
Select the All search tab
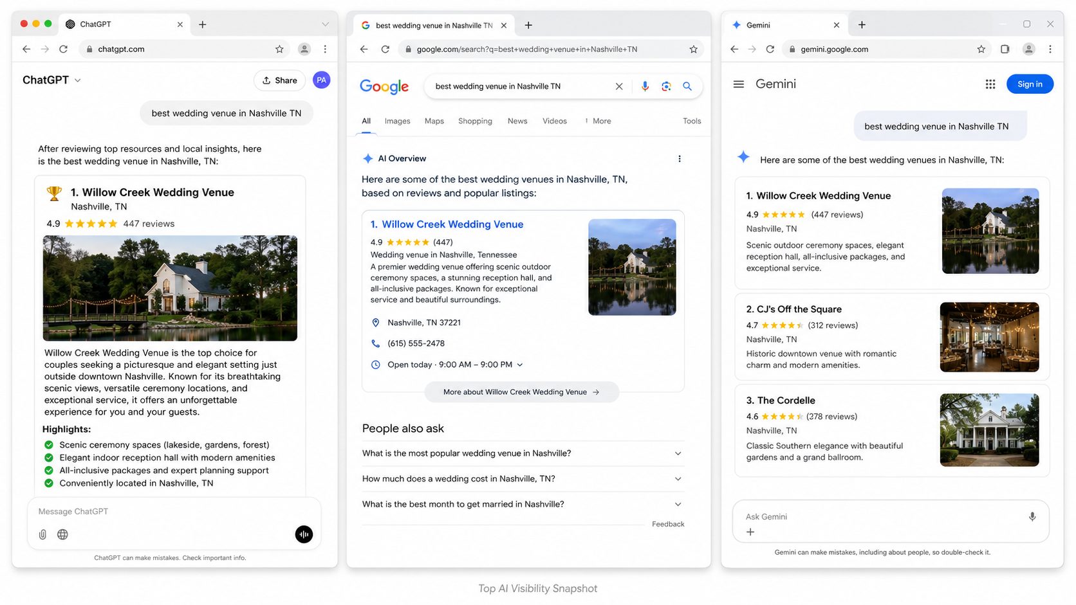(x=366, y=121)
